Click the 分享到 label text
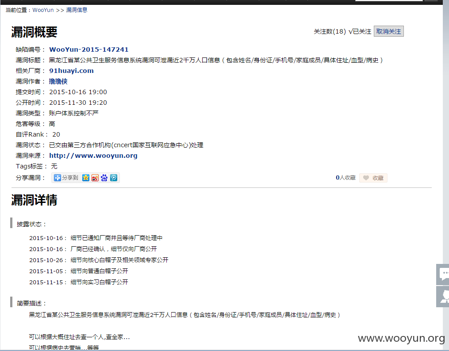449x351 pixels. (70, 178)
